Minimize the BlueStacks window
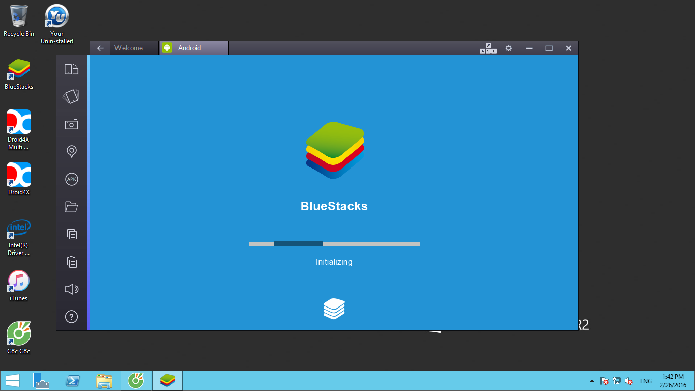The width and height of the screenshot is (695, 391). click(529, 48)
